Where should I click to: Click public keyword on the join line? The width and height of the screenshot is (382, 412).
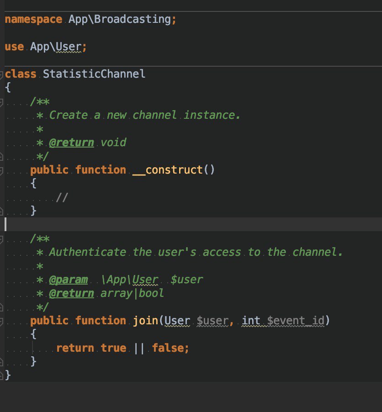tap(49, 321)
